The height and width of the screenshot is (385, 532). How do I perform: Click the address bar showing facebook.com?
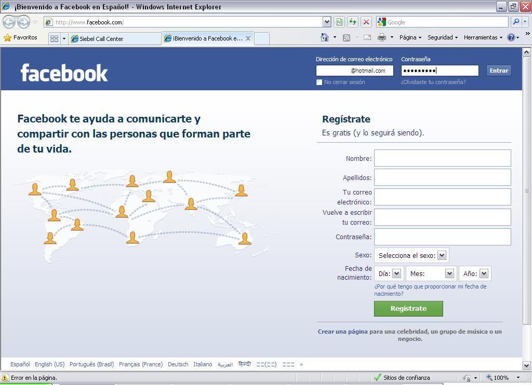click(183, 22)
